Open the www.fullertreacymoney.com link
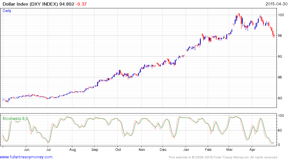This screenshot has height=161, width=290. click(26, 157)
